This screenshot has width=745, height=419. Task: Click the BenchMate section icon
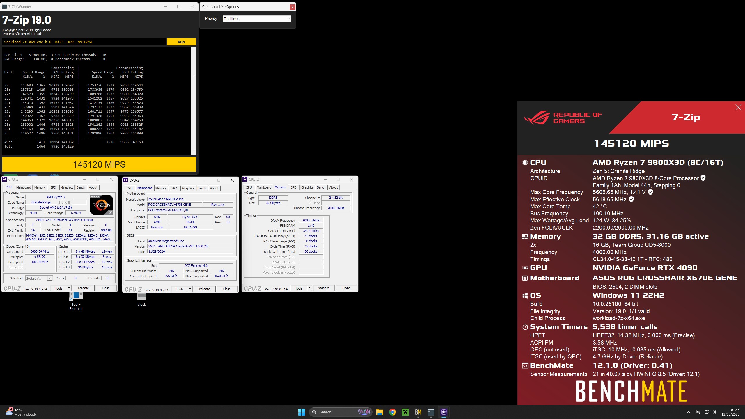pos(525,366)
